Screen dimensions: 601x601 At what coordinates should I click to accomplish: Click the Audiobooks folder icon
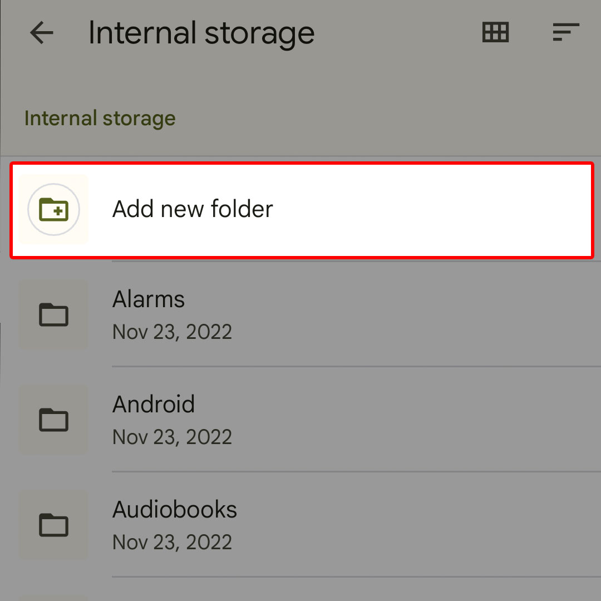(x=53, y=524)
